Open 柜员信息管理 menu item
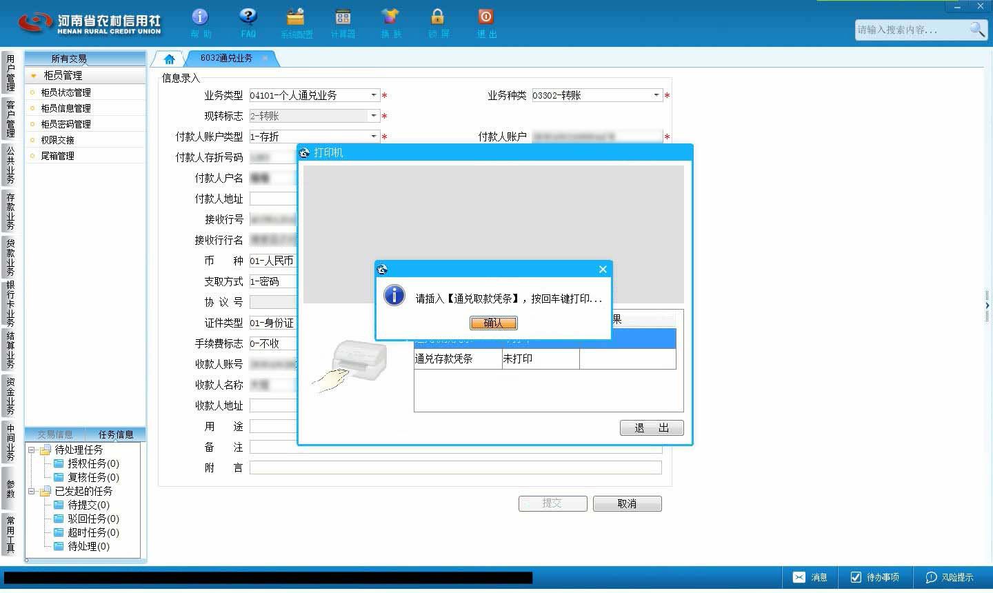Image resolution: width=993 pixels, height=593 pixels. pos(66,108)
